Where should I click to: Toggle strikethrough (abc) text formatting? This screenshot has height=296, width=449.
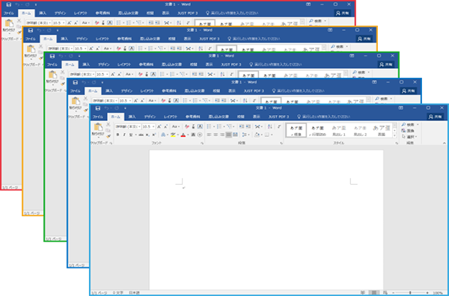coord(141,135)
